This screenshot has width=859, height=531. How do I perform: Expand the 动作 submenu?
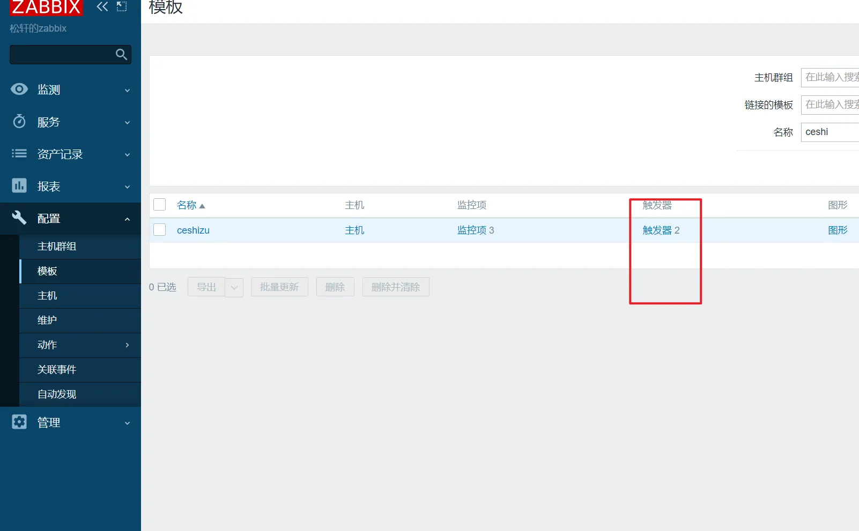[127, 345]
